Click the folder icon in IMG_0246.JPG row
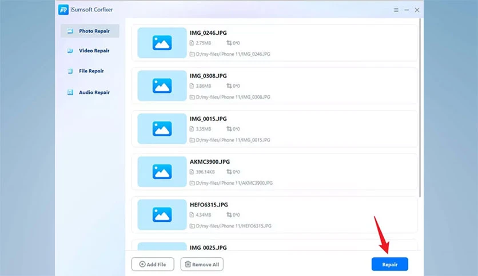 pos(192,54)
